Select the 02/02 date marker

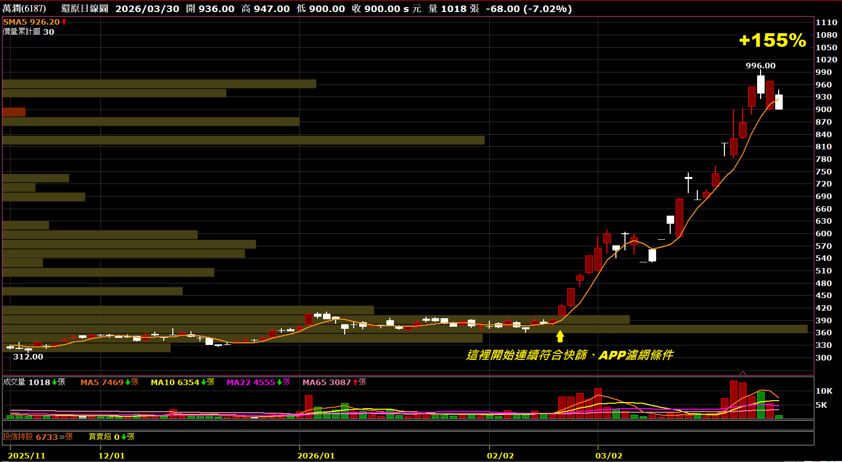500,456
